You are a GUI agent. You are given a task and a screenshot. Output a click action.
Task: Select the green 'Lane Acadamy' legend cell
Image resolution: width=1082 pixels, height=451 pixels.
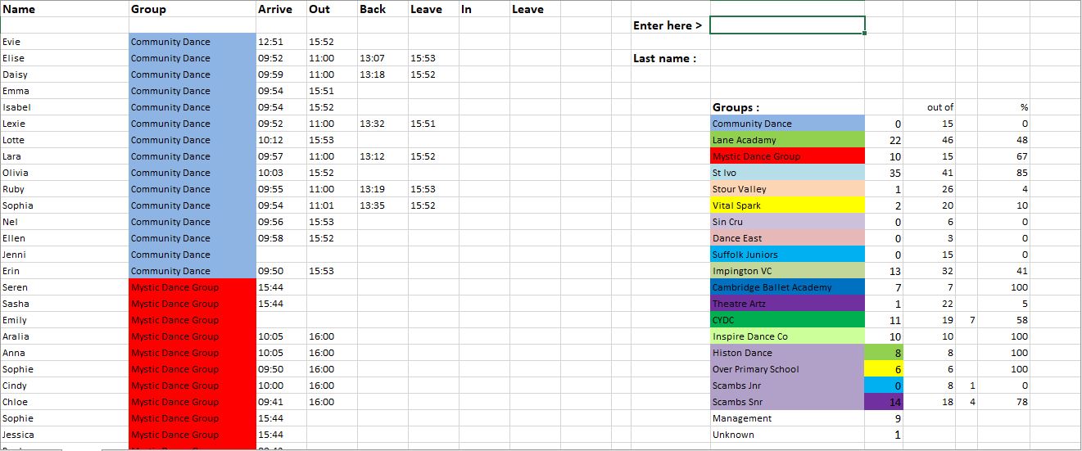click(786, 140)
